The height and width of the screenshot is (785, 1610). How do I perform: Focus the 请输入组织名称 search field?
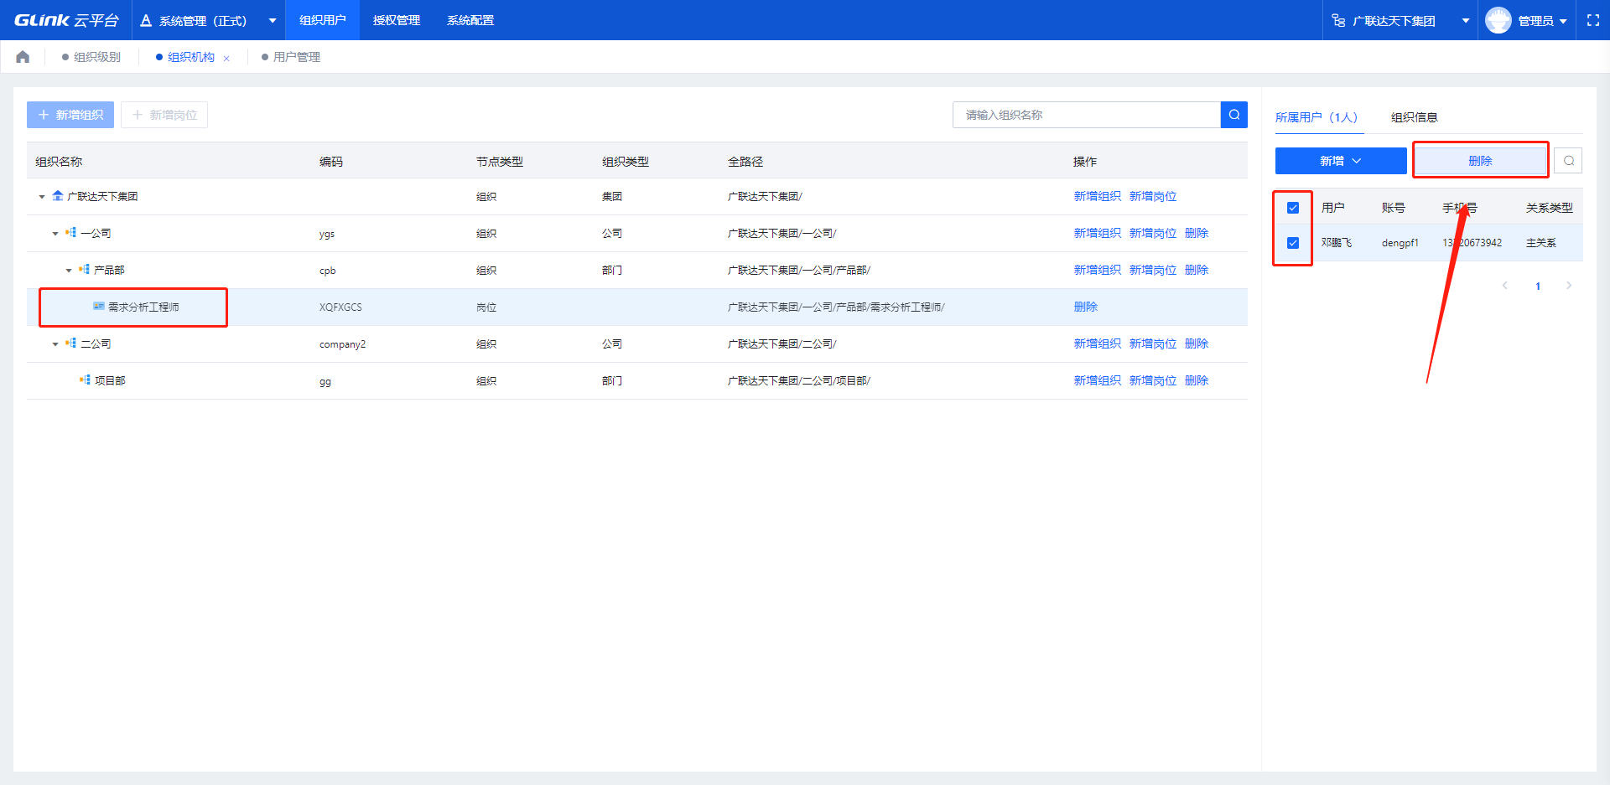point(1087,115)
